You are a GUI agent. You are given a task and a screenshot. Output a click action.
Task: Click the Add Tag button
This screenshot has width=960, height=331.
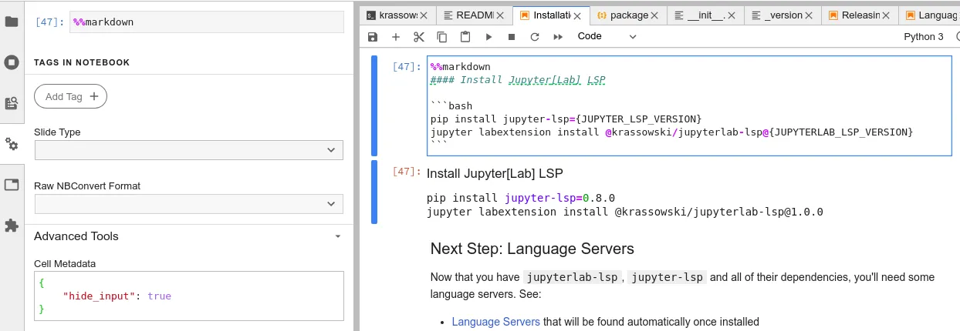click(70, 96)
